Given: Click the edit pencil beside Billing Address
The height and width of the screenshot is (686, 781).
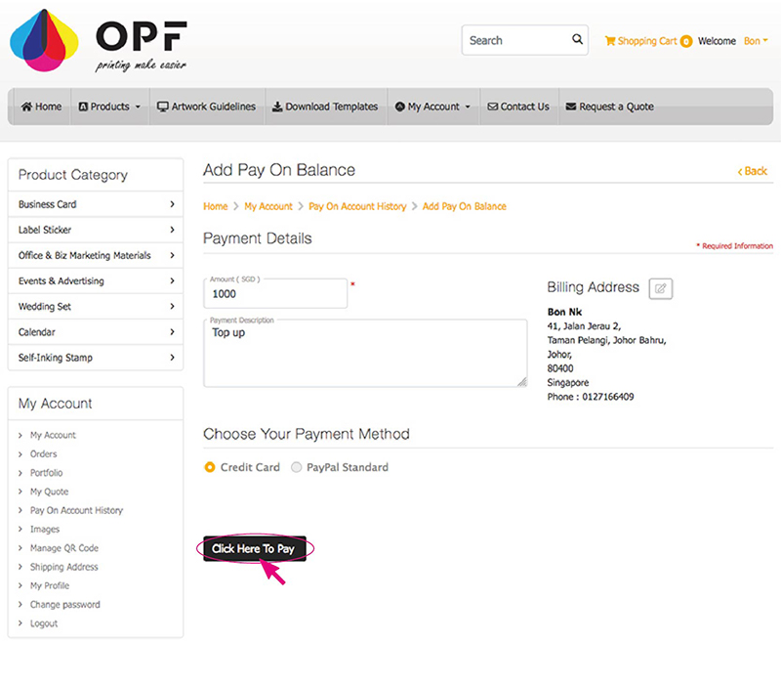Looking at the screenshot, I should (660, 287).
